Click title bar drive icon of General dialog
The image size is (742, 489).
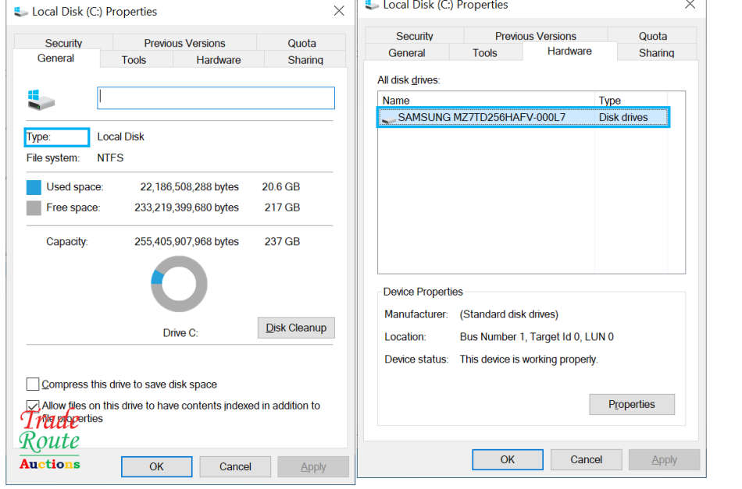pyautogui.click(x=21, y=12)
